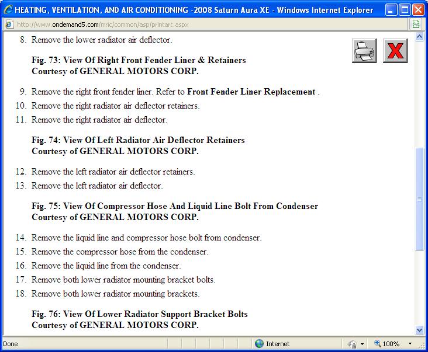The height and width of the screenshot is (352, 428).
Task: Close the Internet Explorer window
Action: tap(418, 10)
